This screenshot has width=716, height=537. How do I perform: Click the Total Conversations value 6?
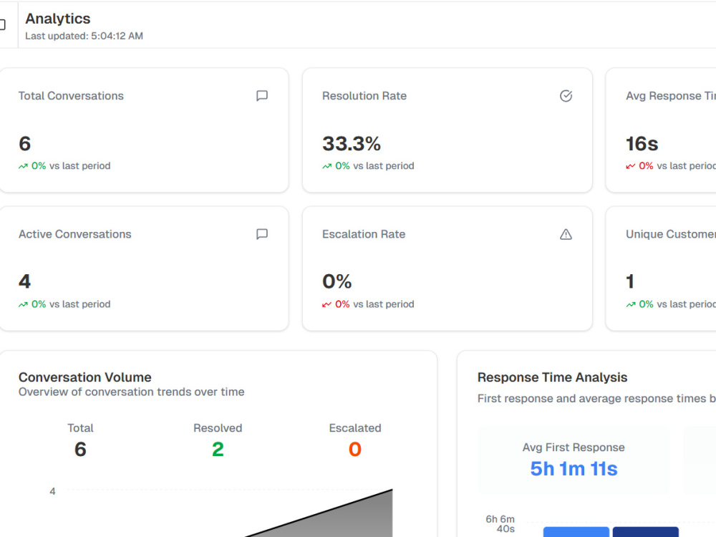pos(24,144)
